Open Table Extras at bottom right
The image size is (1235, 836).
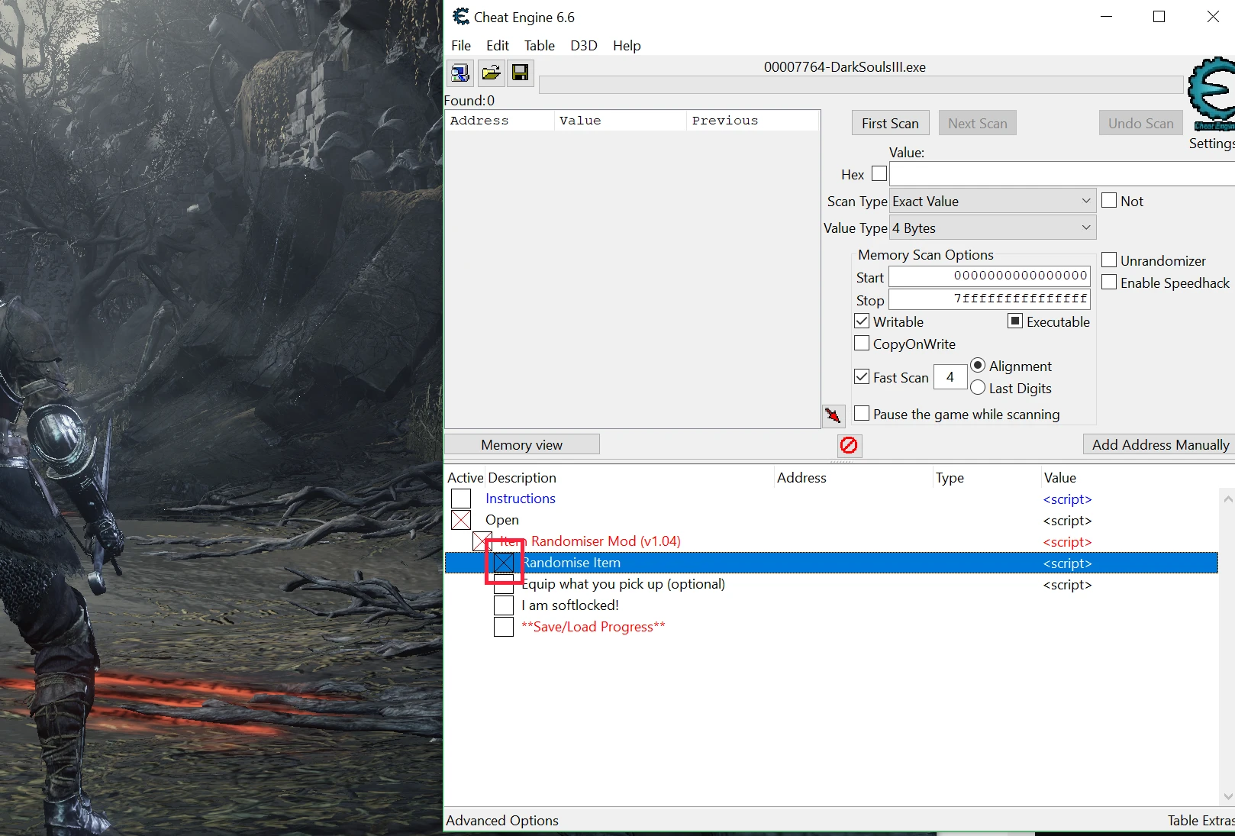1201,820
